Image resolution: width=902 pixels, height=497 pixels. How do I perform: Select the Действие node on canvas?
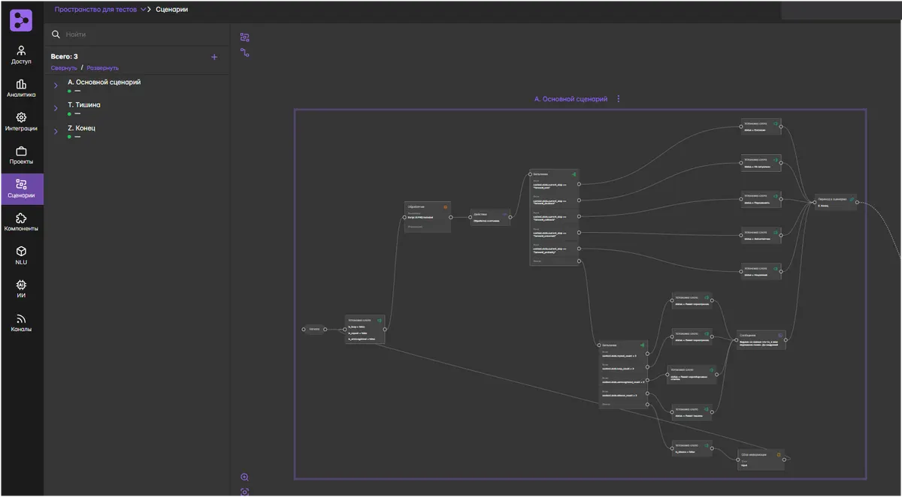pyautogui.click(x=491, y=217)
